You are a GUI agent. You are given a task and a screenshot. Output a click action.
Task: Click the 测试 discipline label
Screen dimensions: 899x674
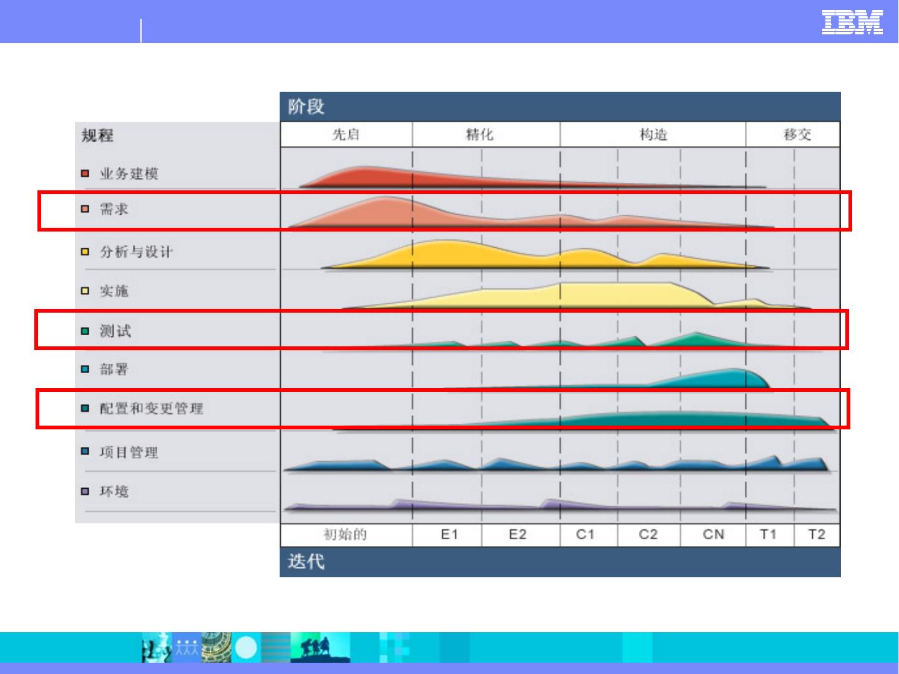pos(115,331)
